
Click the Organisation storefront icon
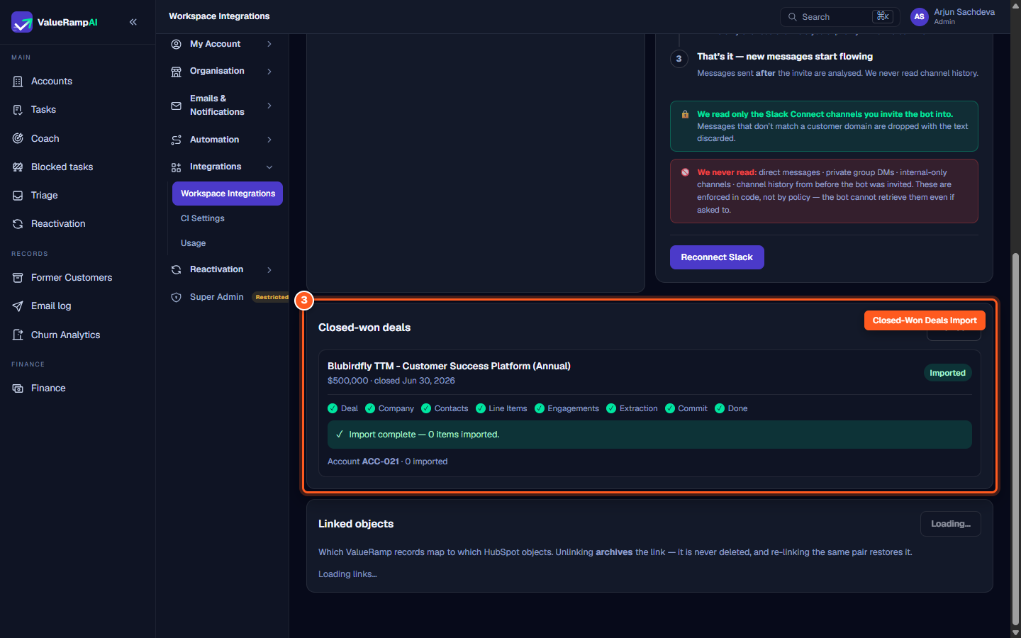(176, 72)
